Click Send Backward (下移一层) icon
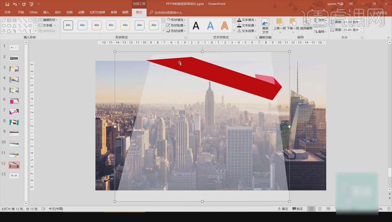Image resolution: width=392 pixels, height=222 pixels. (293, 24)
